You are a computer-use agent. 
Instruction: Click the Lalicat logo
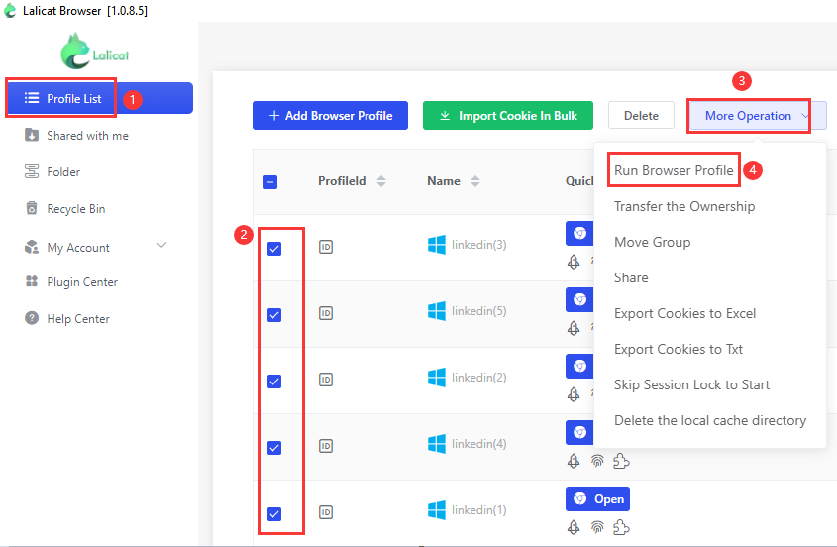pyautogui.click(x=94, y=52)
